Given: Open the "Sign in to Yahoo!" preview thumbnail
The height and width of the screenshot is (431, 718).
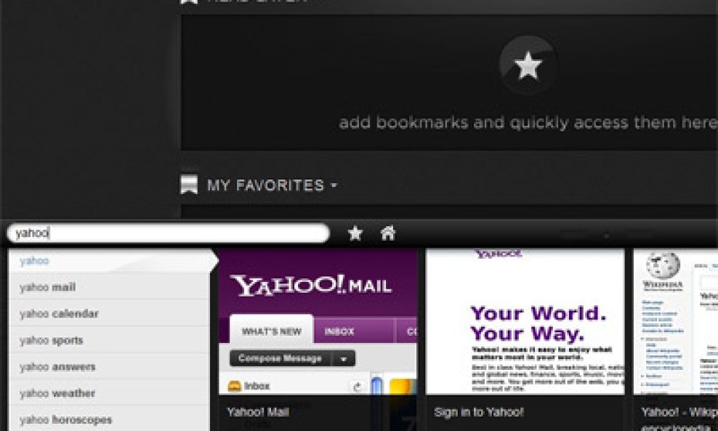Looking at the screenshot, I should pos(525,321).
